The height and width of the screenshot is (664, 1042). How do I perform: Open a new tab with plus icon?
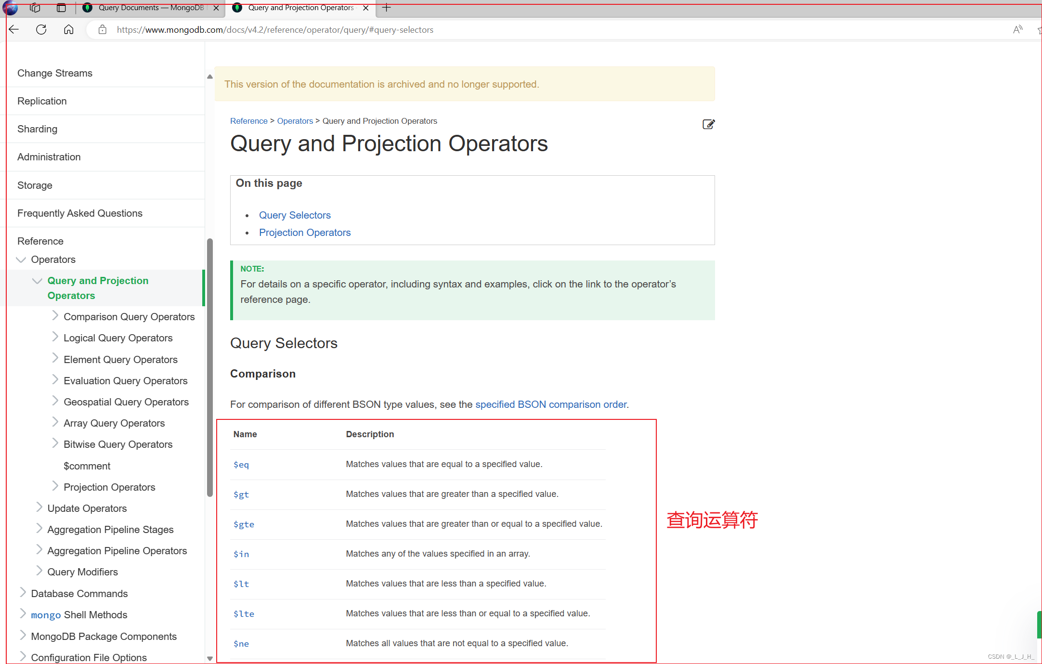386,8
